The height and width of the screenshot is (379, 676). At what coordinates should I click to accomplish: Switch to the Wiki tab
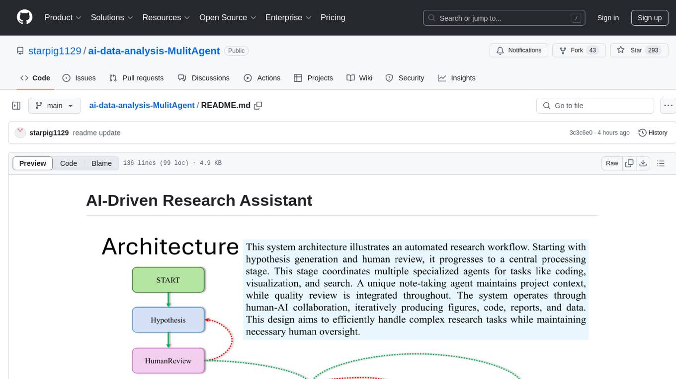(359, 78)
